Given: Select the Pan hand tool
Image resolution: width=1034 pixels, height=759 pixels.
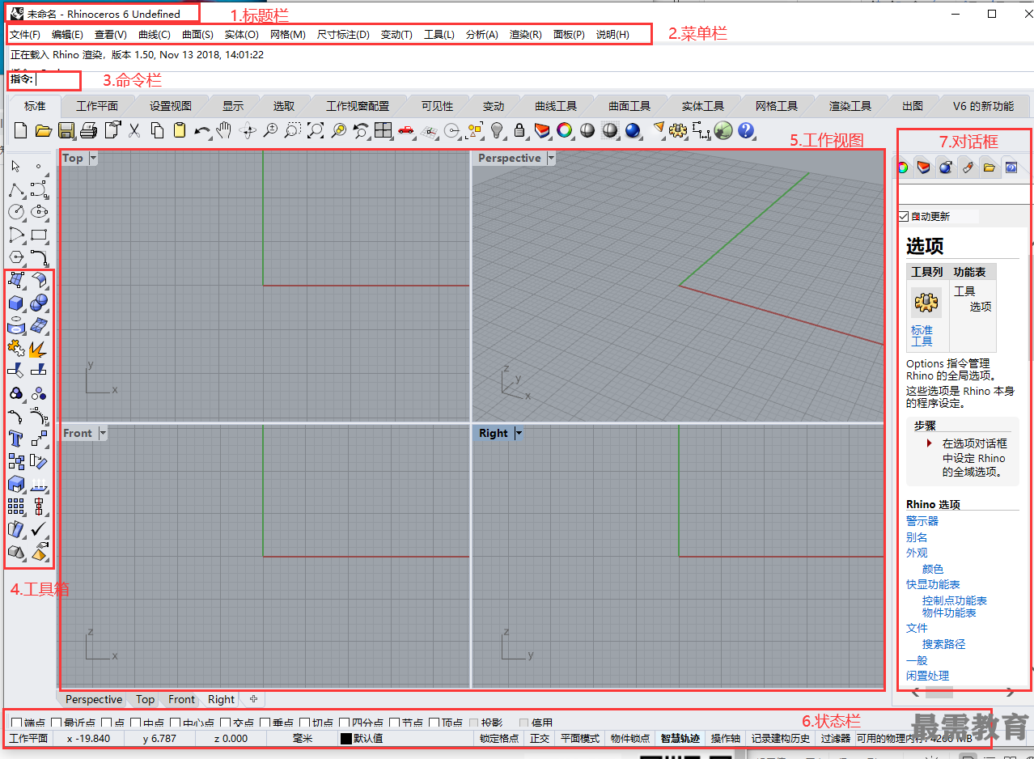Looking at the screenshot, I should 224,130.
